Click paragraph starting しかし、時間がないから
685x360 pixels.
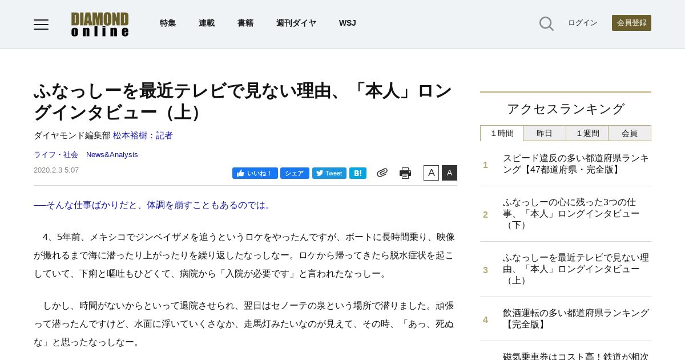(244, 324)
